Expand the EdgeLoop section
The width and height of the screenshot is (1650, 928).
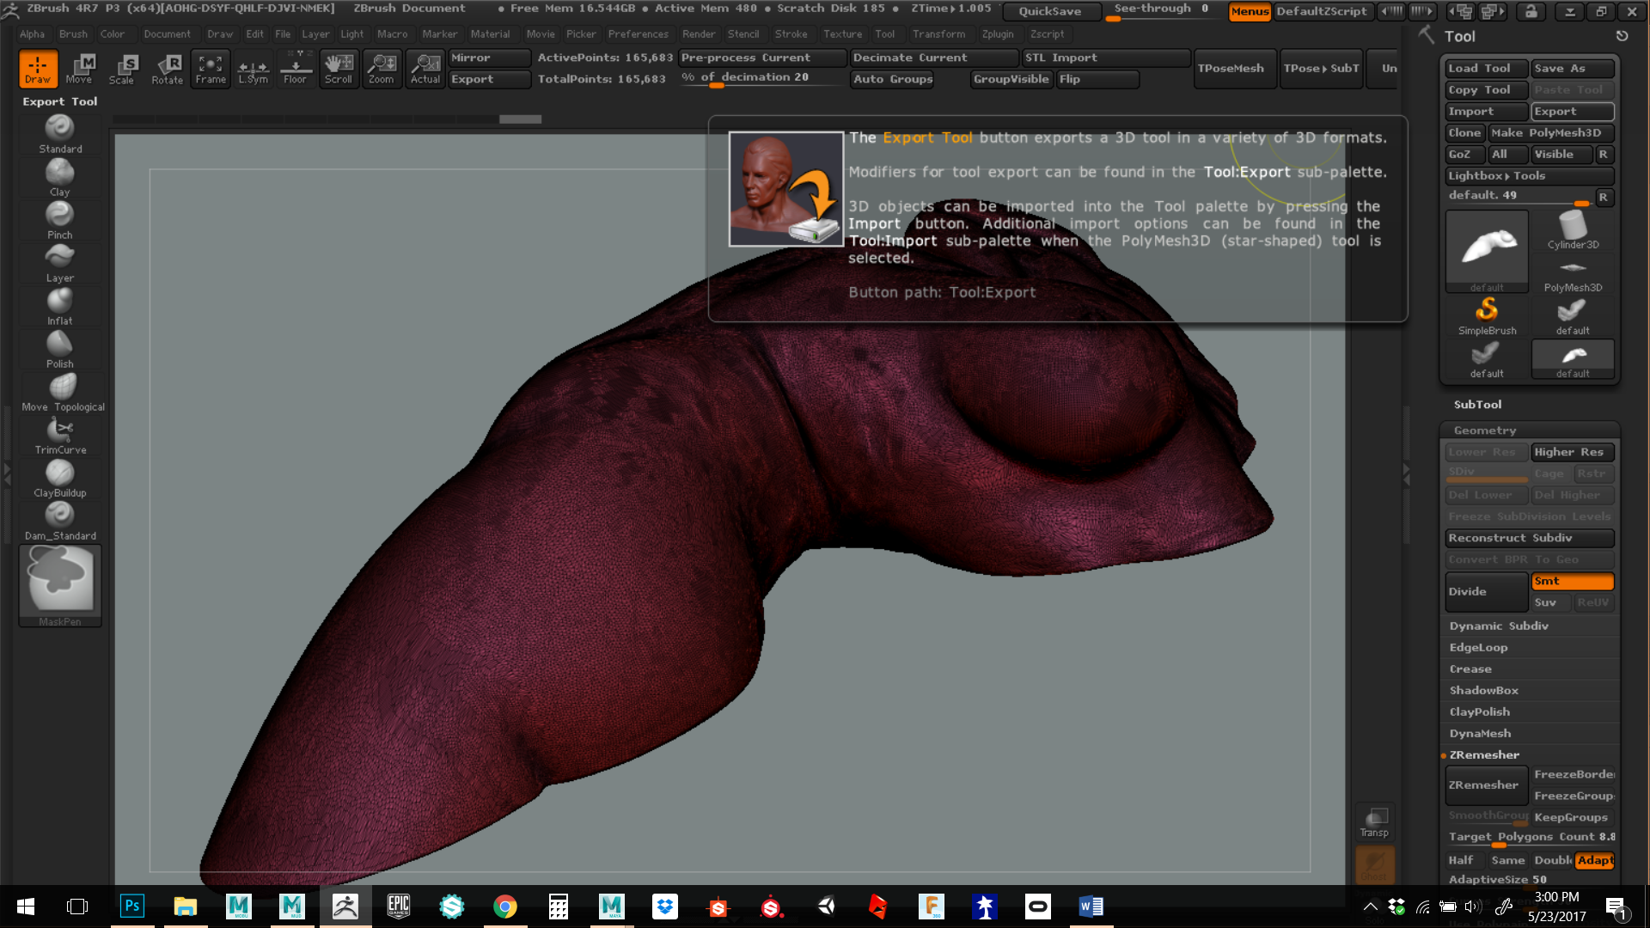point(1479,648)
